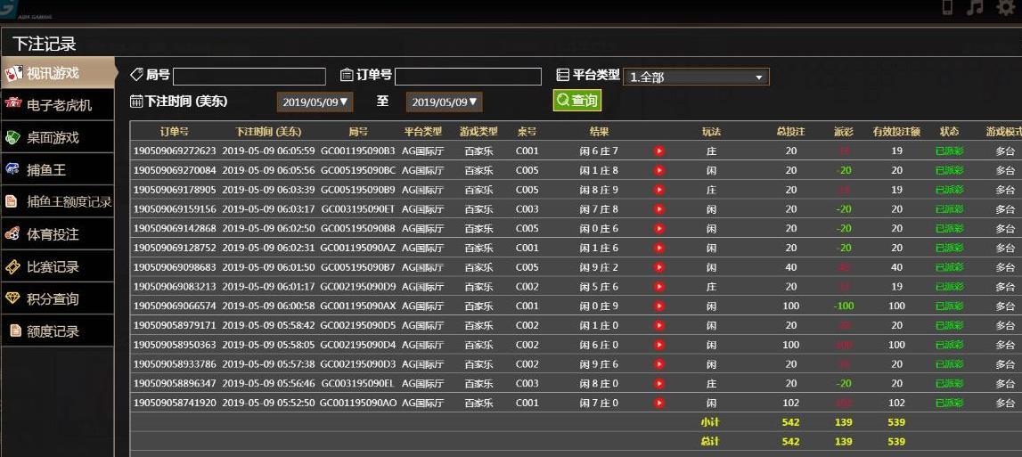The width and height of the screenshot is (1022, 457).
Task: Open the settings gear icon
Action: (1007, 7)
